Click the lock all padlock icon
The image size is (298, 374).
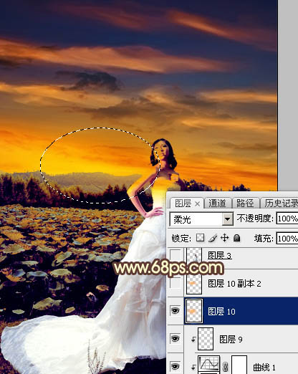(236, 238)
